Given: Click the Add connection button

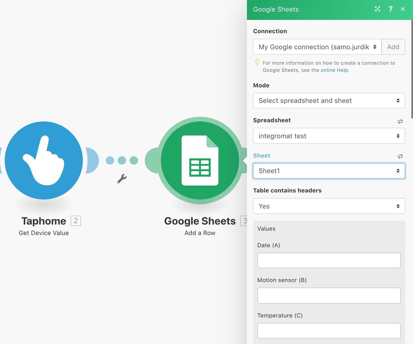Looking at the screenshot, I should 393,47.
